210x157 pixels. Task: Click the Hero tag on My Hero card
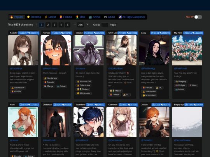point(192,85)
